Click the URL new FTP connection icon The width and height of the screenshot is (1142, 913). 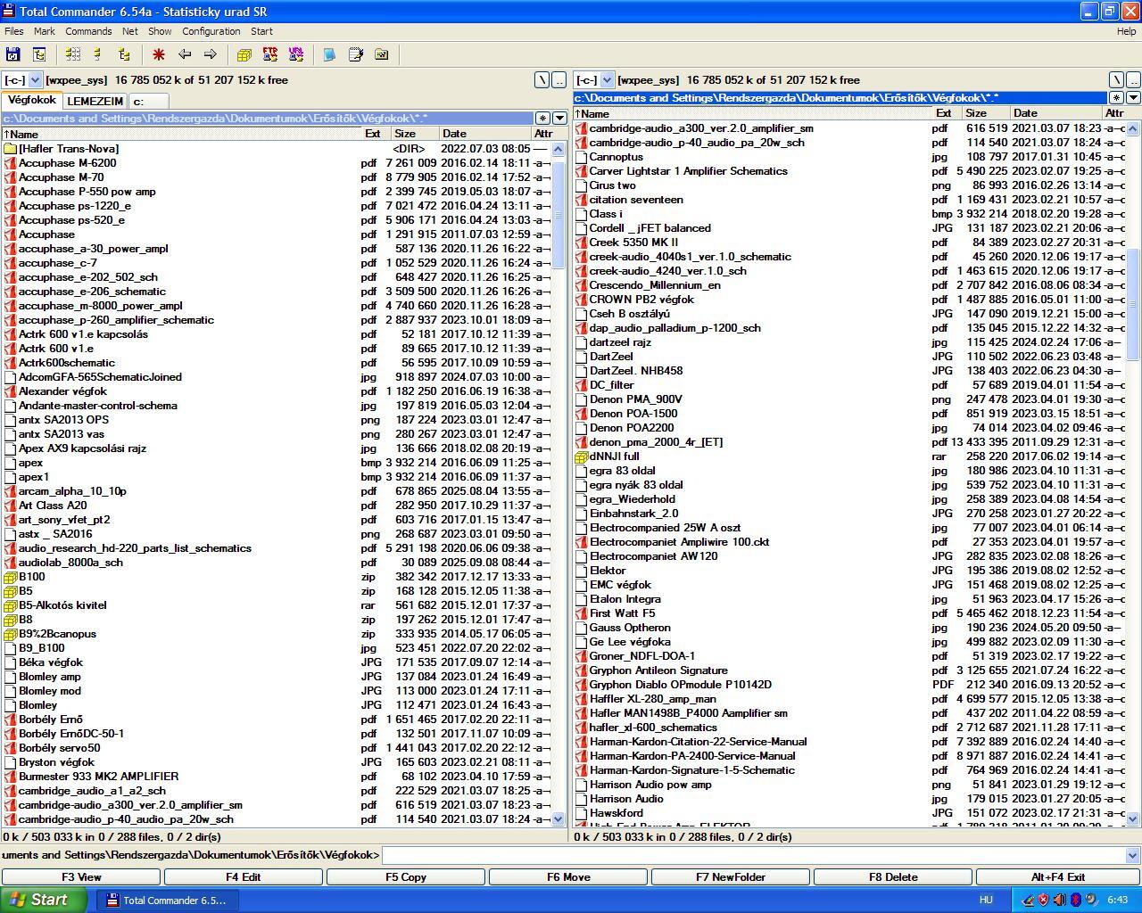click(296, 54)
